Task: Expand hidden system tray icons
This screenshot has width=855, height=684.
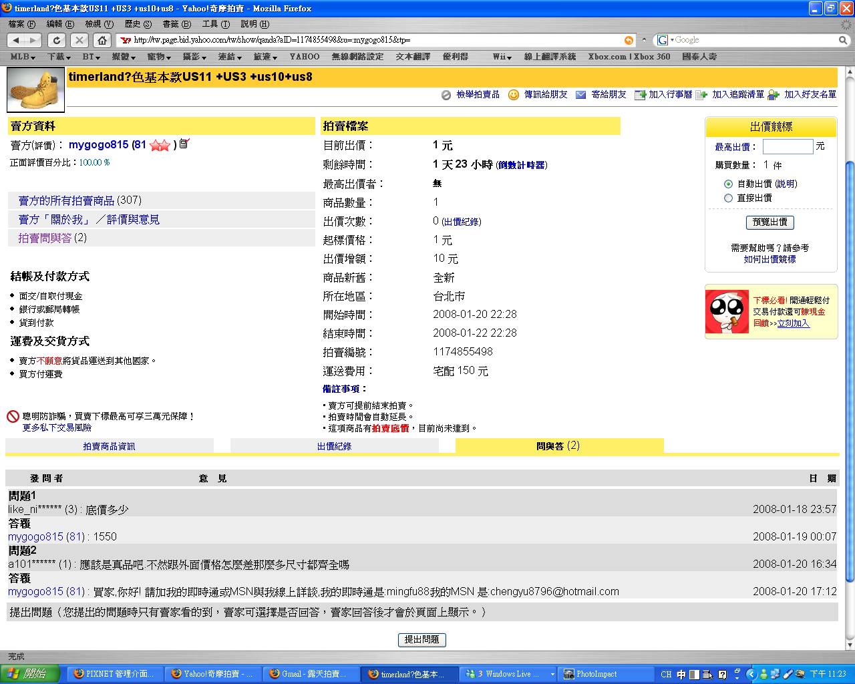Action: click(751, 675)
